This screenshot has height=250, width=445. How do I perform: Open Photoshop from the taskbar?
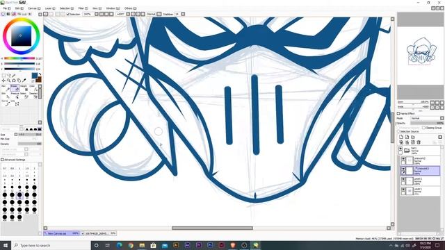(210, 245)
